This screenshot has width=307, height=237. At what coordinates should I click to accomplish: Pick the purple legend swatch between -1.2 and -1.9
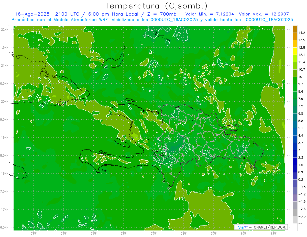(x=295, y=198)
